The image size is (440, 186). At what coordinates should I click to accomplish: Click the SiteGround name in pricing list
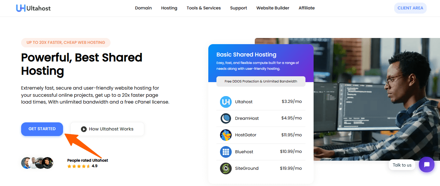point(247,168)
